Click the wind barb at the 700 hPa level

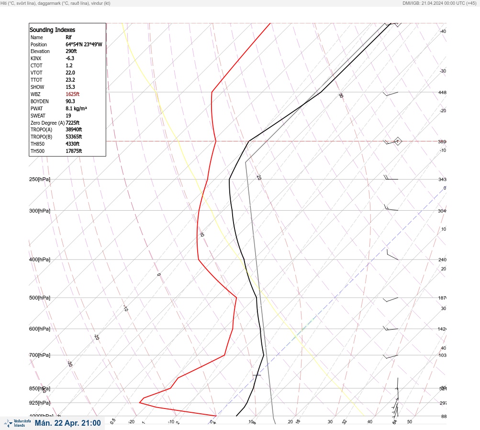pyautogui.click(x=391, y=356)
